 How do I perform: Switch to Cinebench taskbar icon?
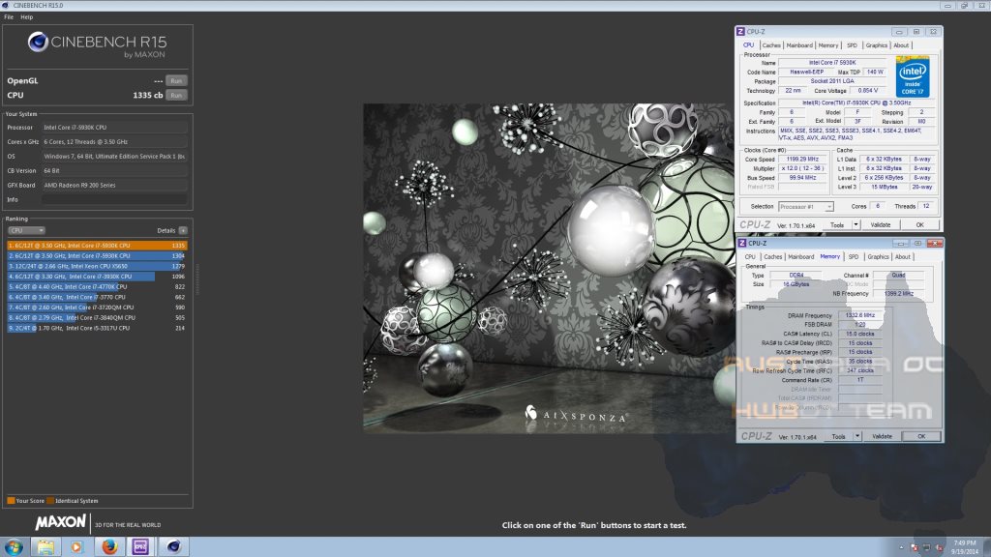[173, 546]
